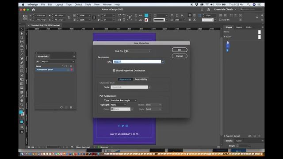Select the Pencil tool
The height and width of the screenshot is (159, 283).
point(22,63)
